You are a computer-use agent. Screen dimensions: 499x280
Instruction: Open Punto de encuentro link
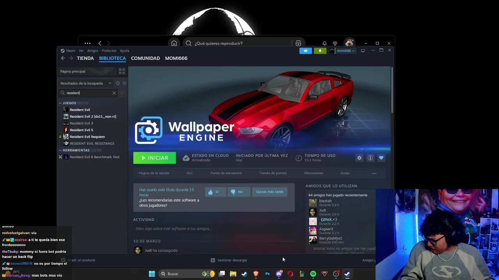coord(226,173)
